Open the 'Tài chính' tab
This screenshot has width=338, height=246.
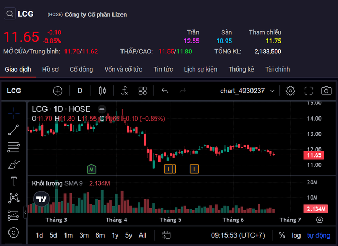coord(277,69)
